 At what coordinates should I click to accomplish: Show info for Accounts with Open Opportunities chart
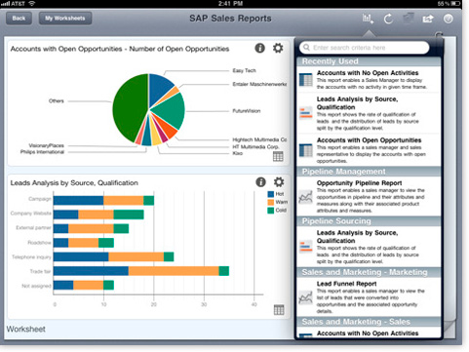click(x=259, y=48)
